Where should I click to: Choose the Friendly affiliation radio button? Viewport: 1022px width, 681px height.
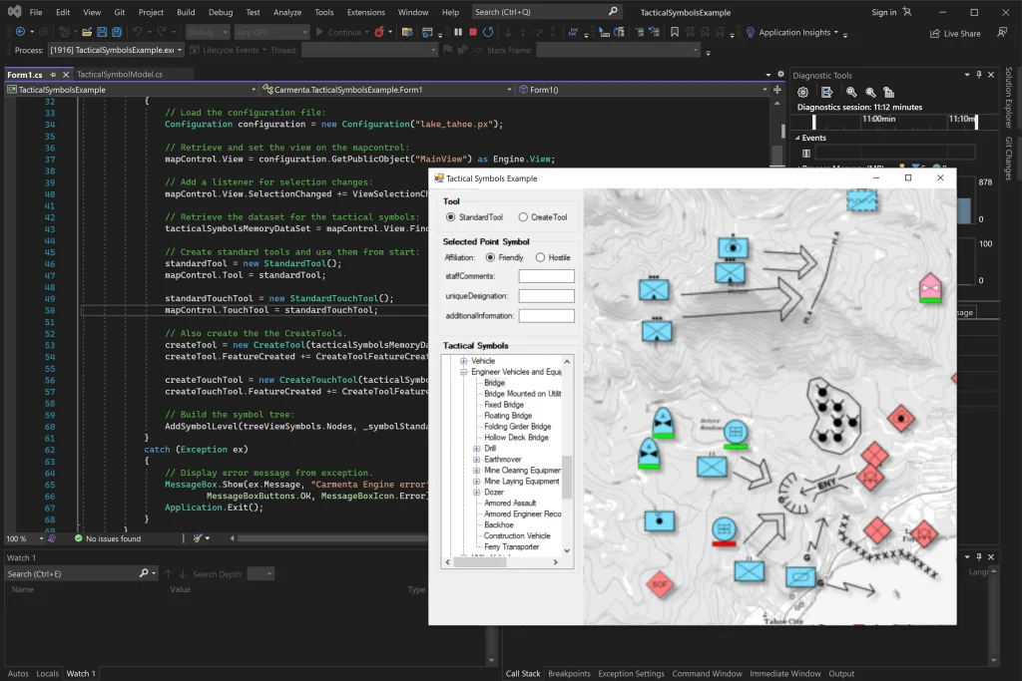(x=490, y=257)
